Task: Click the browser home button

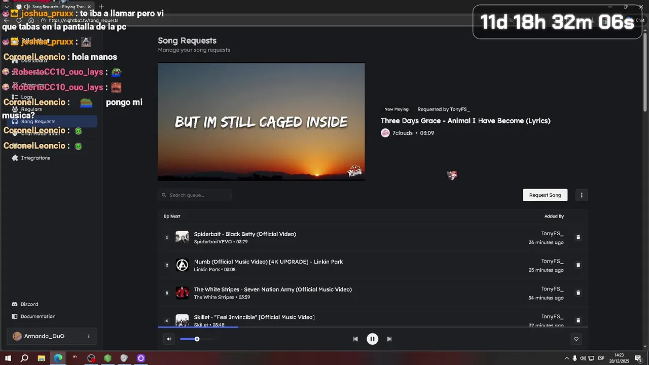Action: 31,20
